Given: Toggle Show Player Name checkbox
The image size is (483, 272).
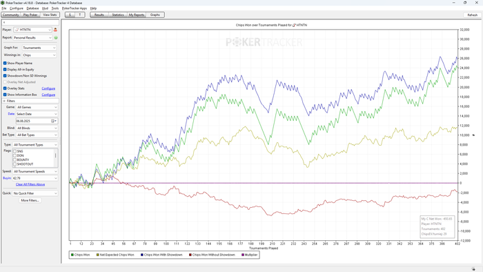Looking at the screenshot, I should (5, 63).
